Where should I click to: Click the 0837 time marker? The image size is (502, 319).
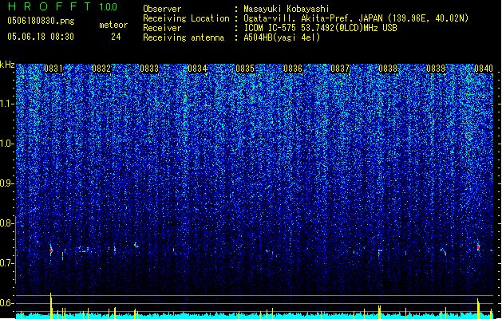click(340, 69)
